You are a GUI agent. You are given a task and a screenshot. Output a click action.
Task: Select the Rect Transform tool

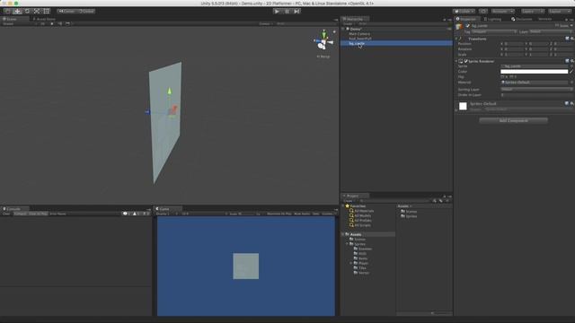(46, 12)
